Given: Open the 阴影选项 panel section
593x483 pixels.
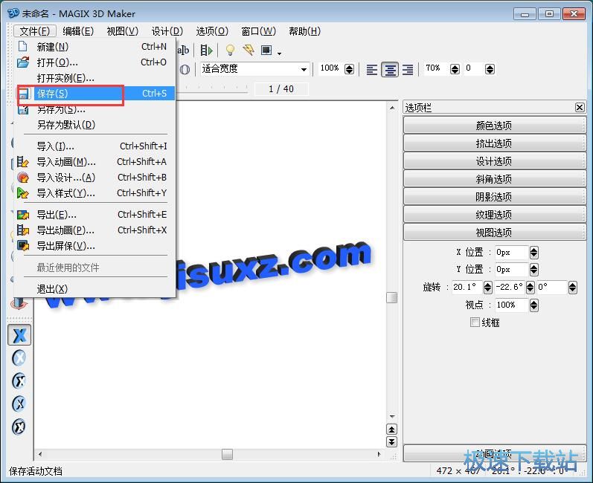Looking at the screenshot, I should pos(494,197).
